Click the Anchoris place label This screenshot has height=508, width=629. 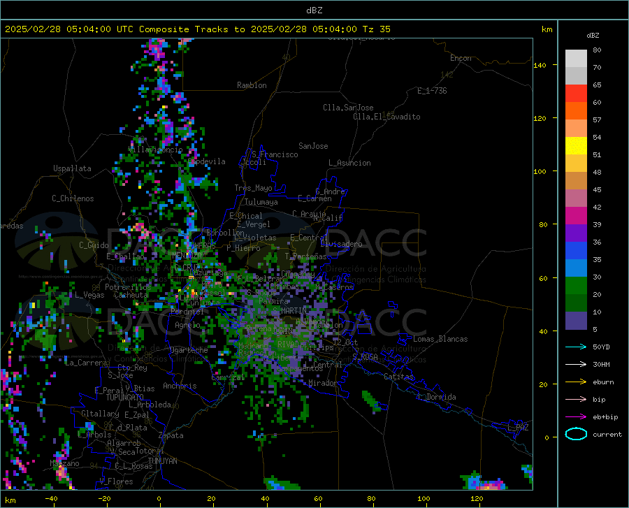coord(180,386)
